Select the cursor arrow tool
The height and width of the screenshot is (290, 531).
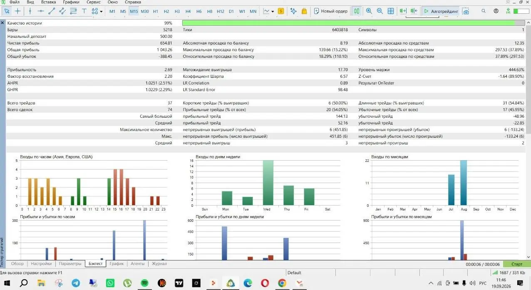click(x=7, y=11)
